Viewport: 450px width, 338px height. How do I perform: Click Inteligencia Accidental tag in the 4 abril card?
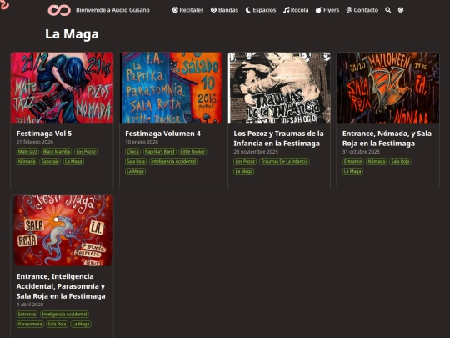coord(64,314)
